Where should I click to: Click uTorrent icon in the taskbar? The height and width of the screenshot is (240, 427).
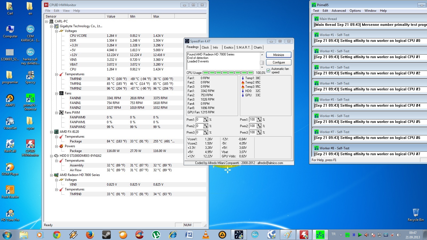click(x=156, y=235)
